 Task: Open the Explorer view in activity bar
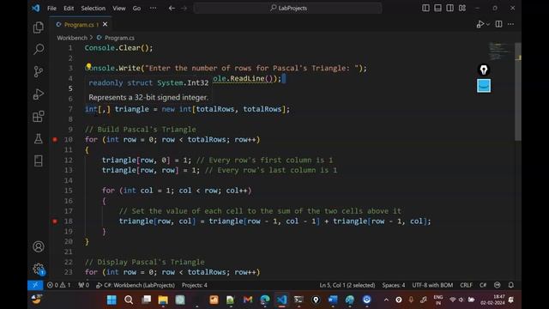(38, 27)
